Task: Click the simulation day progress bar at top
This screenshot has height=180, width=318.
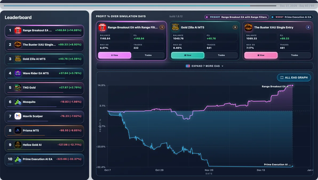Action: (140, 6)
